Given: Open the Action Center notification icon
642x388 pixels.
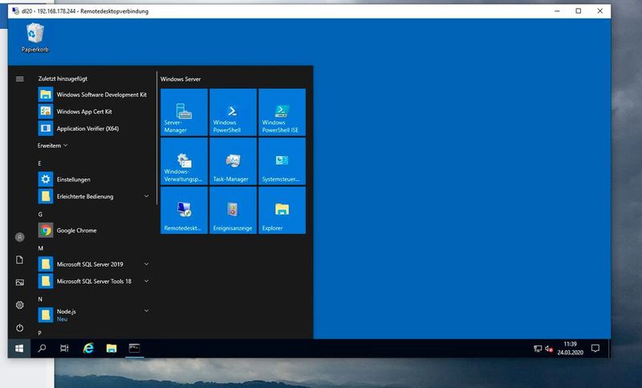Looking at the screenshot, I should tap(595, 349).
